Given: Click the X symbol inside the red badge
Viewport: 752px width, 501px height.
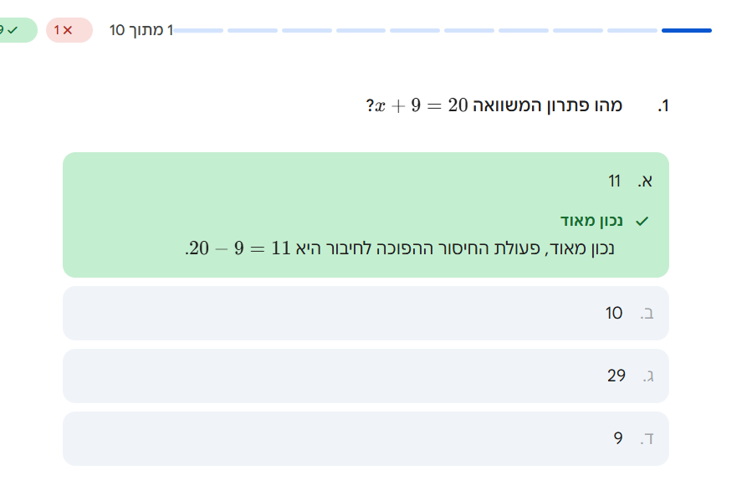Looking at the screenshot, I should click(x=68, y=30).
